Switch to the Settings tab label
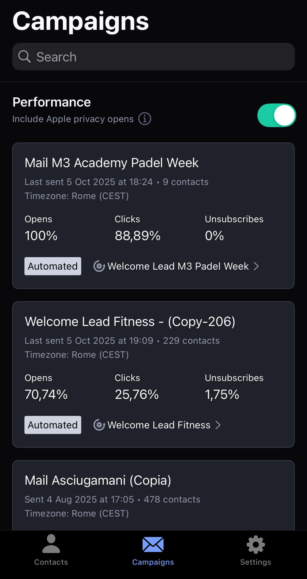The height and width of the screenshot is (579, 307). pyautogui.click(x=256, y=562)
